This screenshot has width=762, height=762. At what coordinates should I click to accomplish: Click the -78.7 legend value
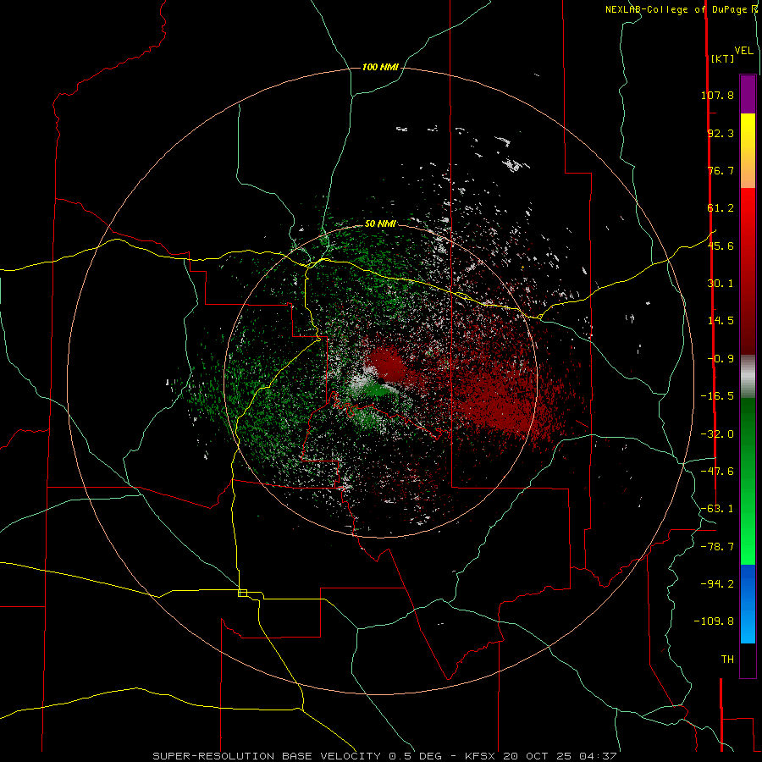717,547
